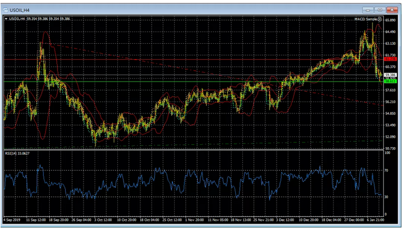The height and width of the screenshot is (228, 405).
Task: Click the MACD Sample expert advisor face icon
Action: [x=380, y=19]
